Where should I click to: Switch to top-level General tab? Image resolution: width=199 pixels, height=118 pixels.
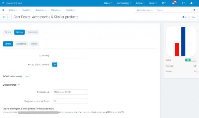tap(8, 32)
